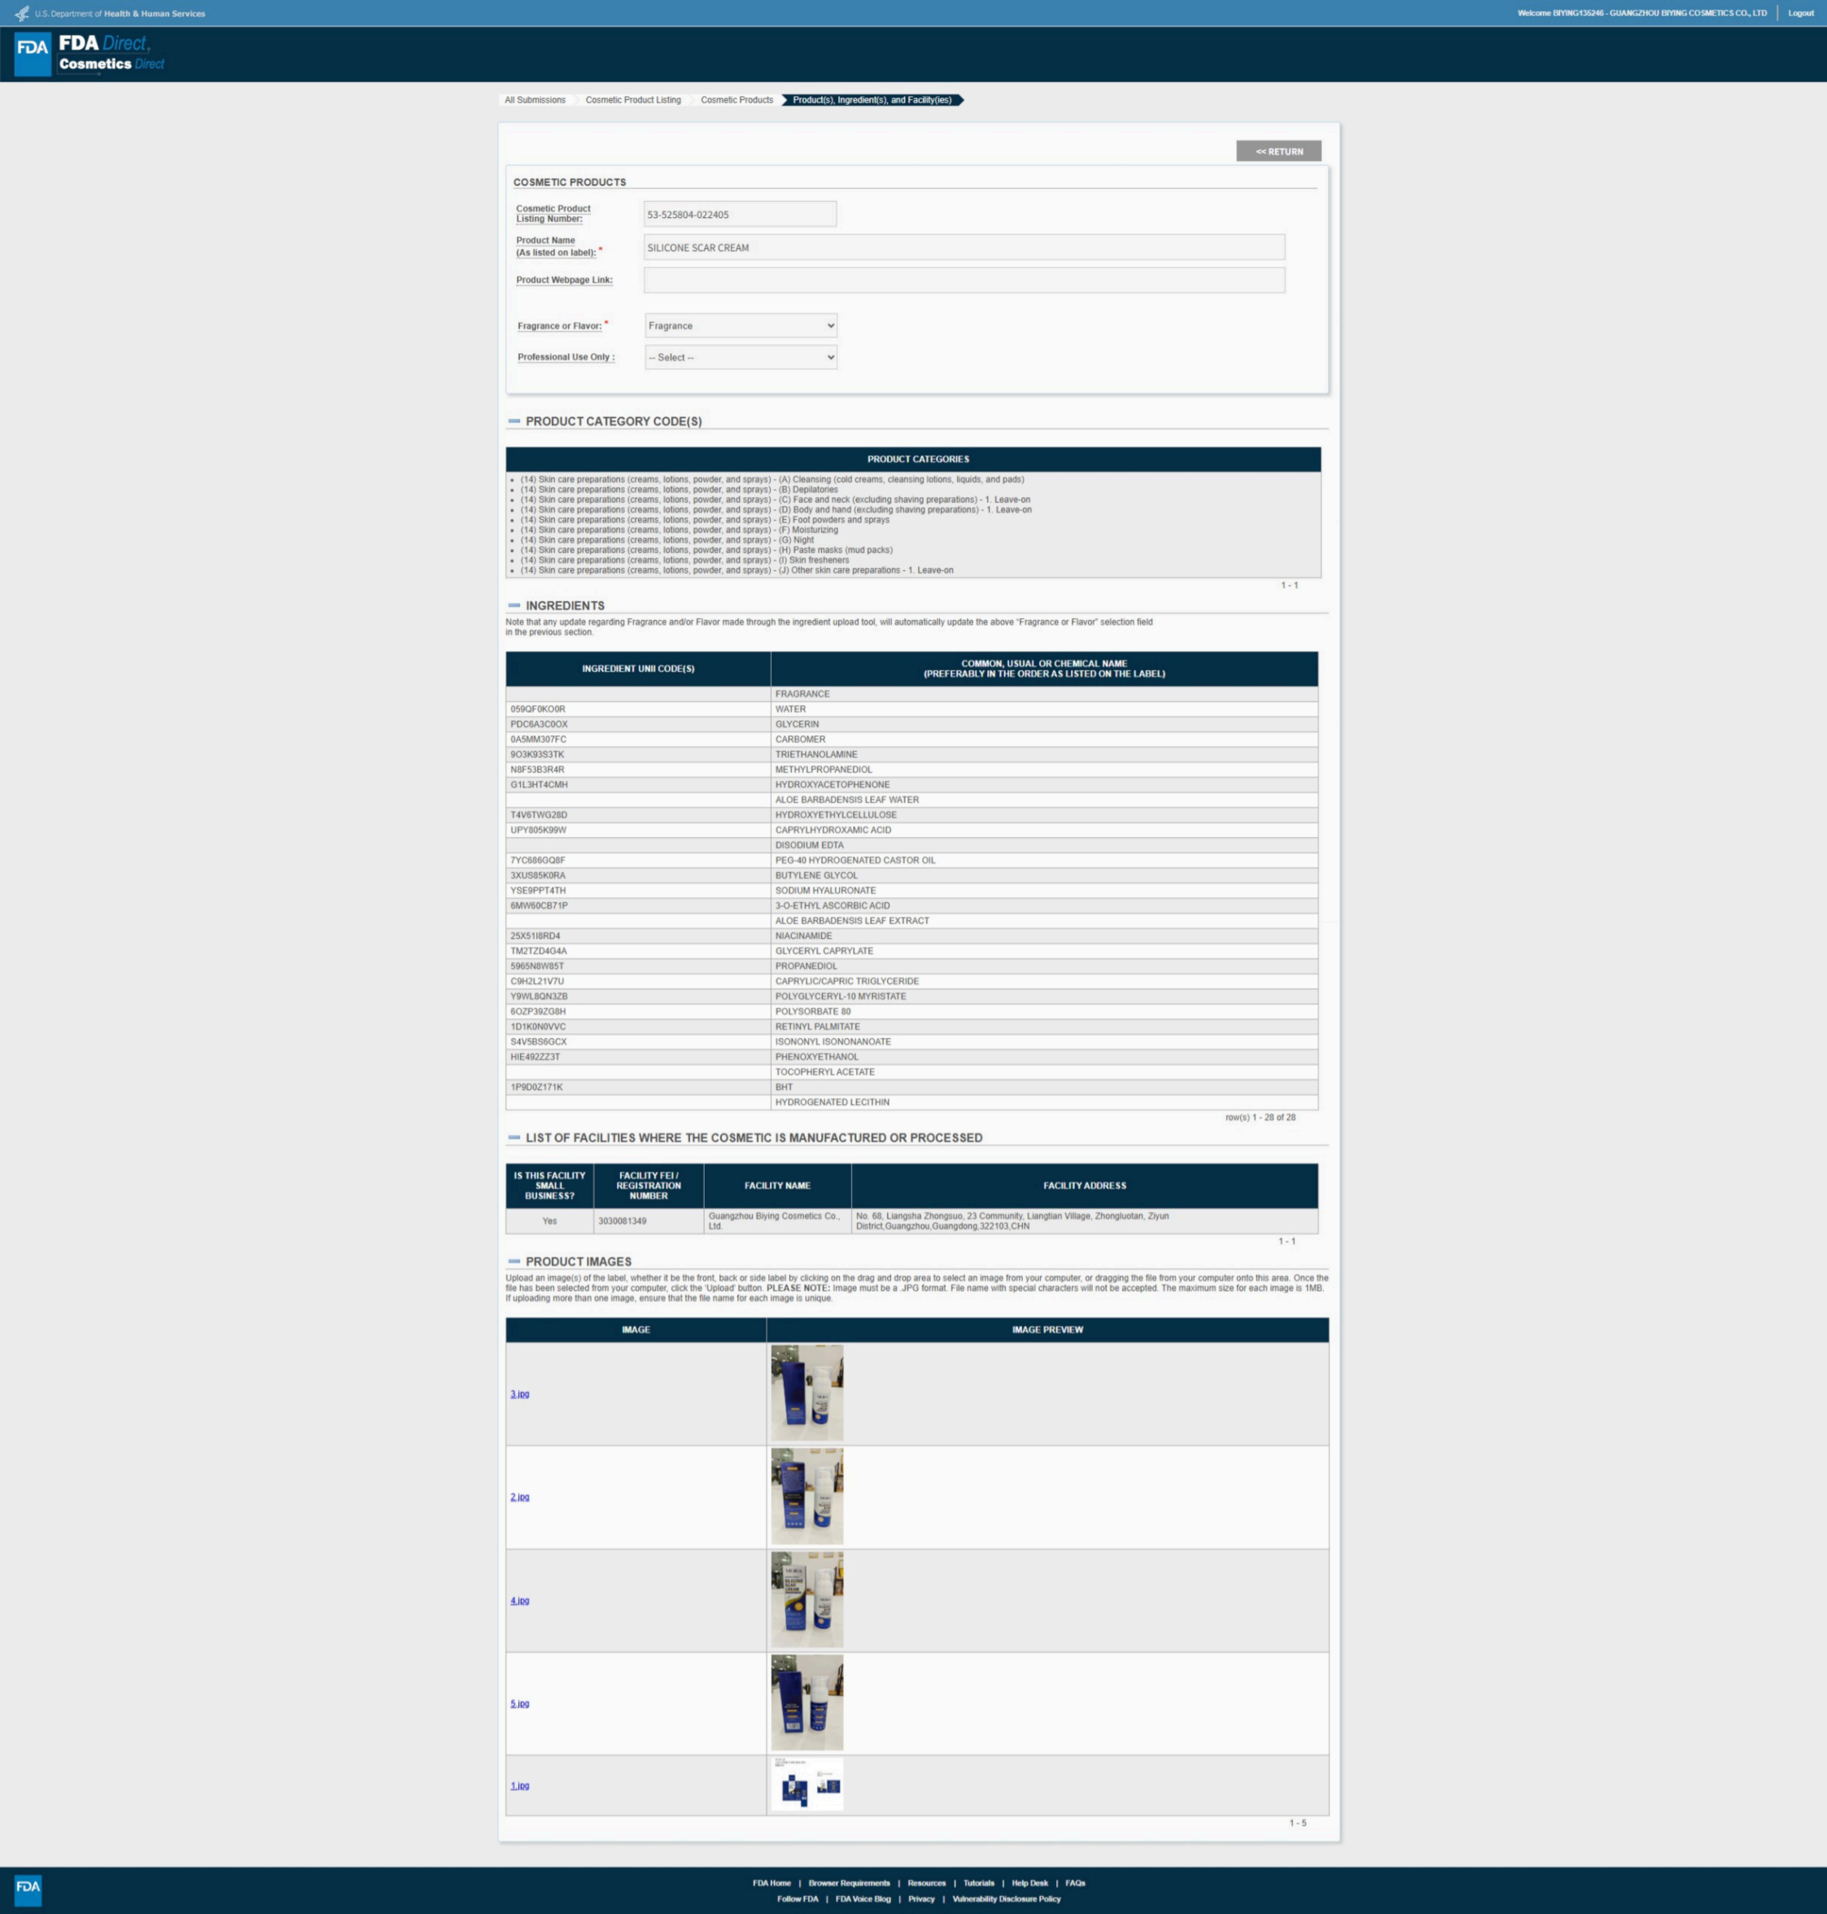
Task: Go to All Submissions breadcrumb
Action: (535, 100)
